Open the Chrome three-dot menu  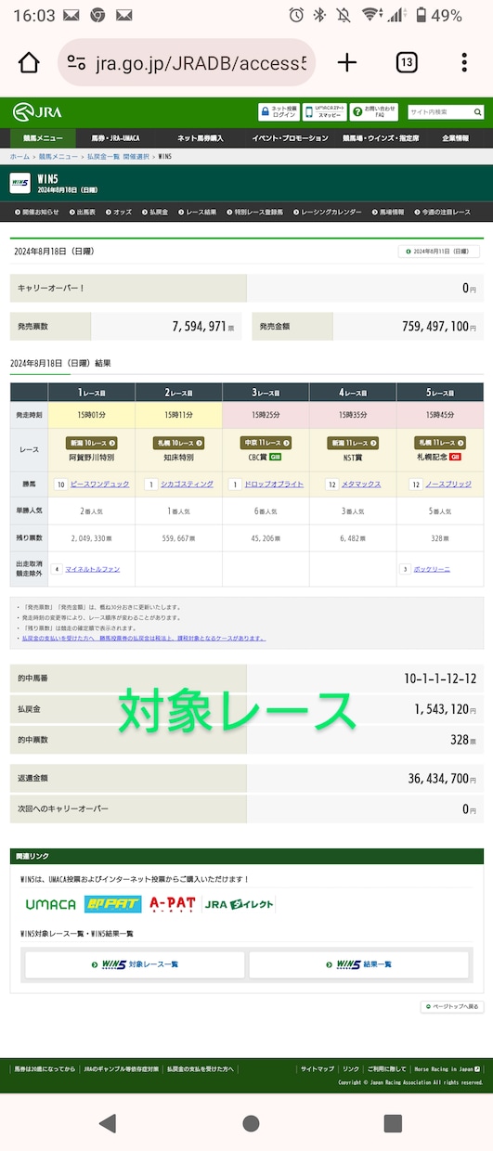point(464,63)
